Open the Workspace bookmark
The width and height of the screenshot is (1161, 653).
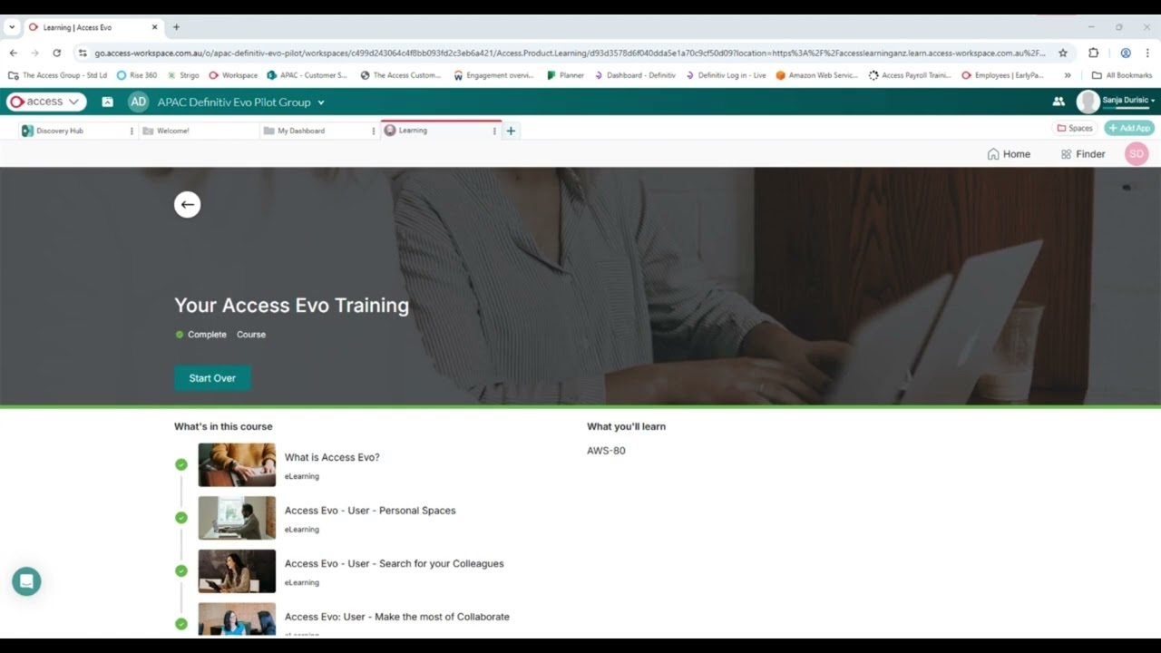tap(233, 75)
